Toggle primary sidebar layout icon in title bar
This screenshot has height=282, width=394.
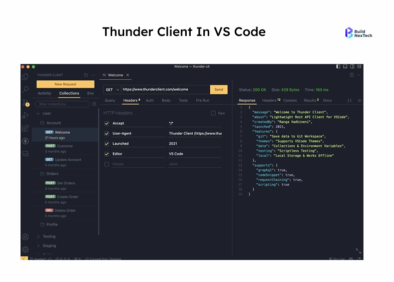click(x=338, y=66)
